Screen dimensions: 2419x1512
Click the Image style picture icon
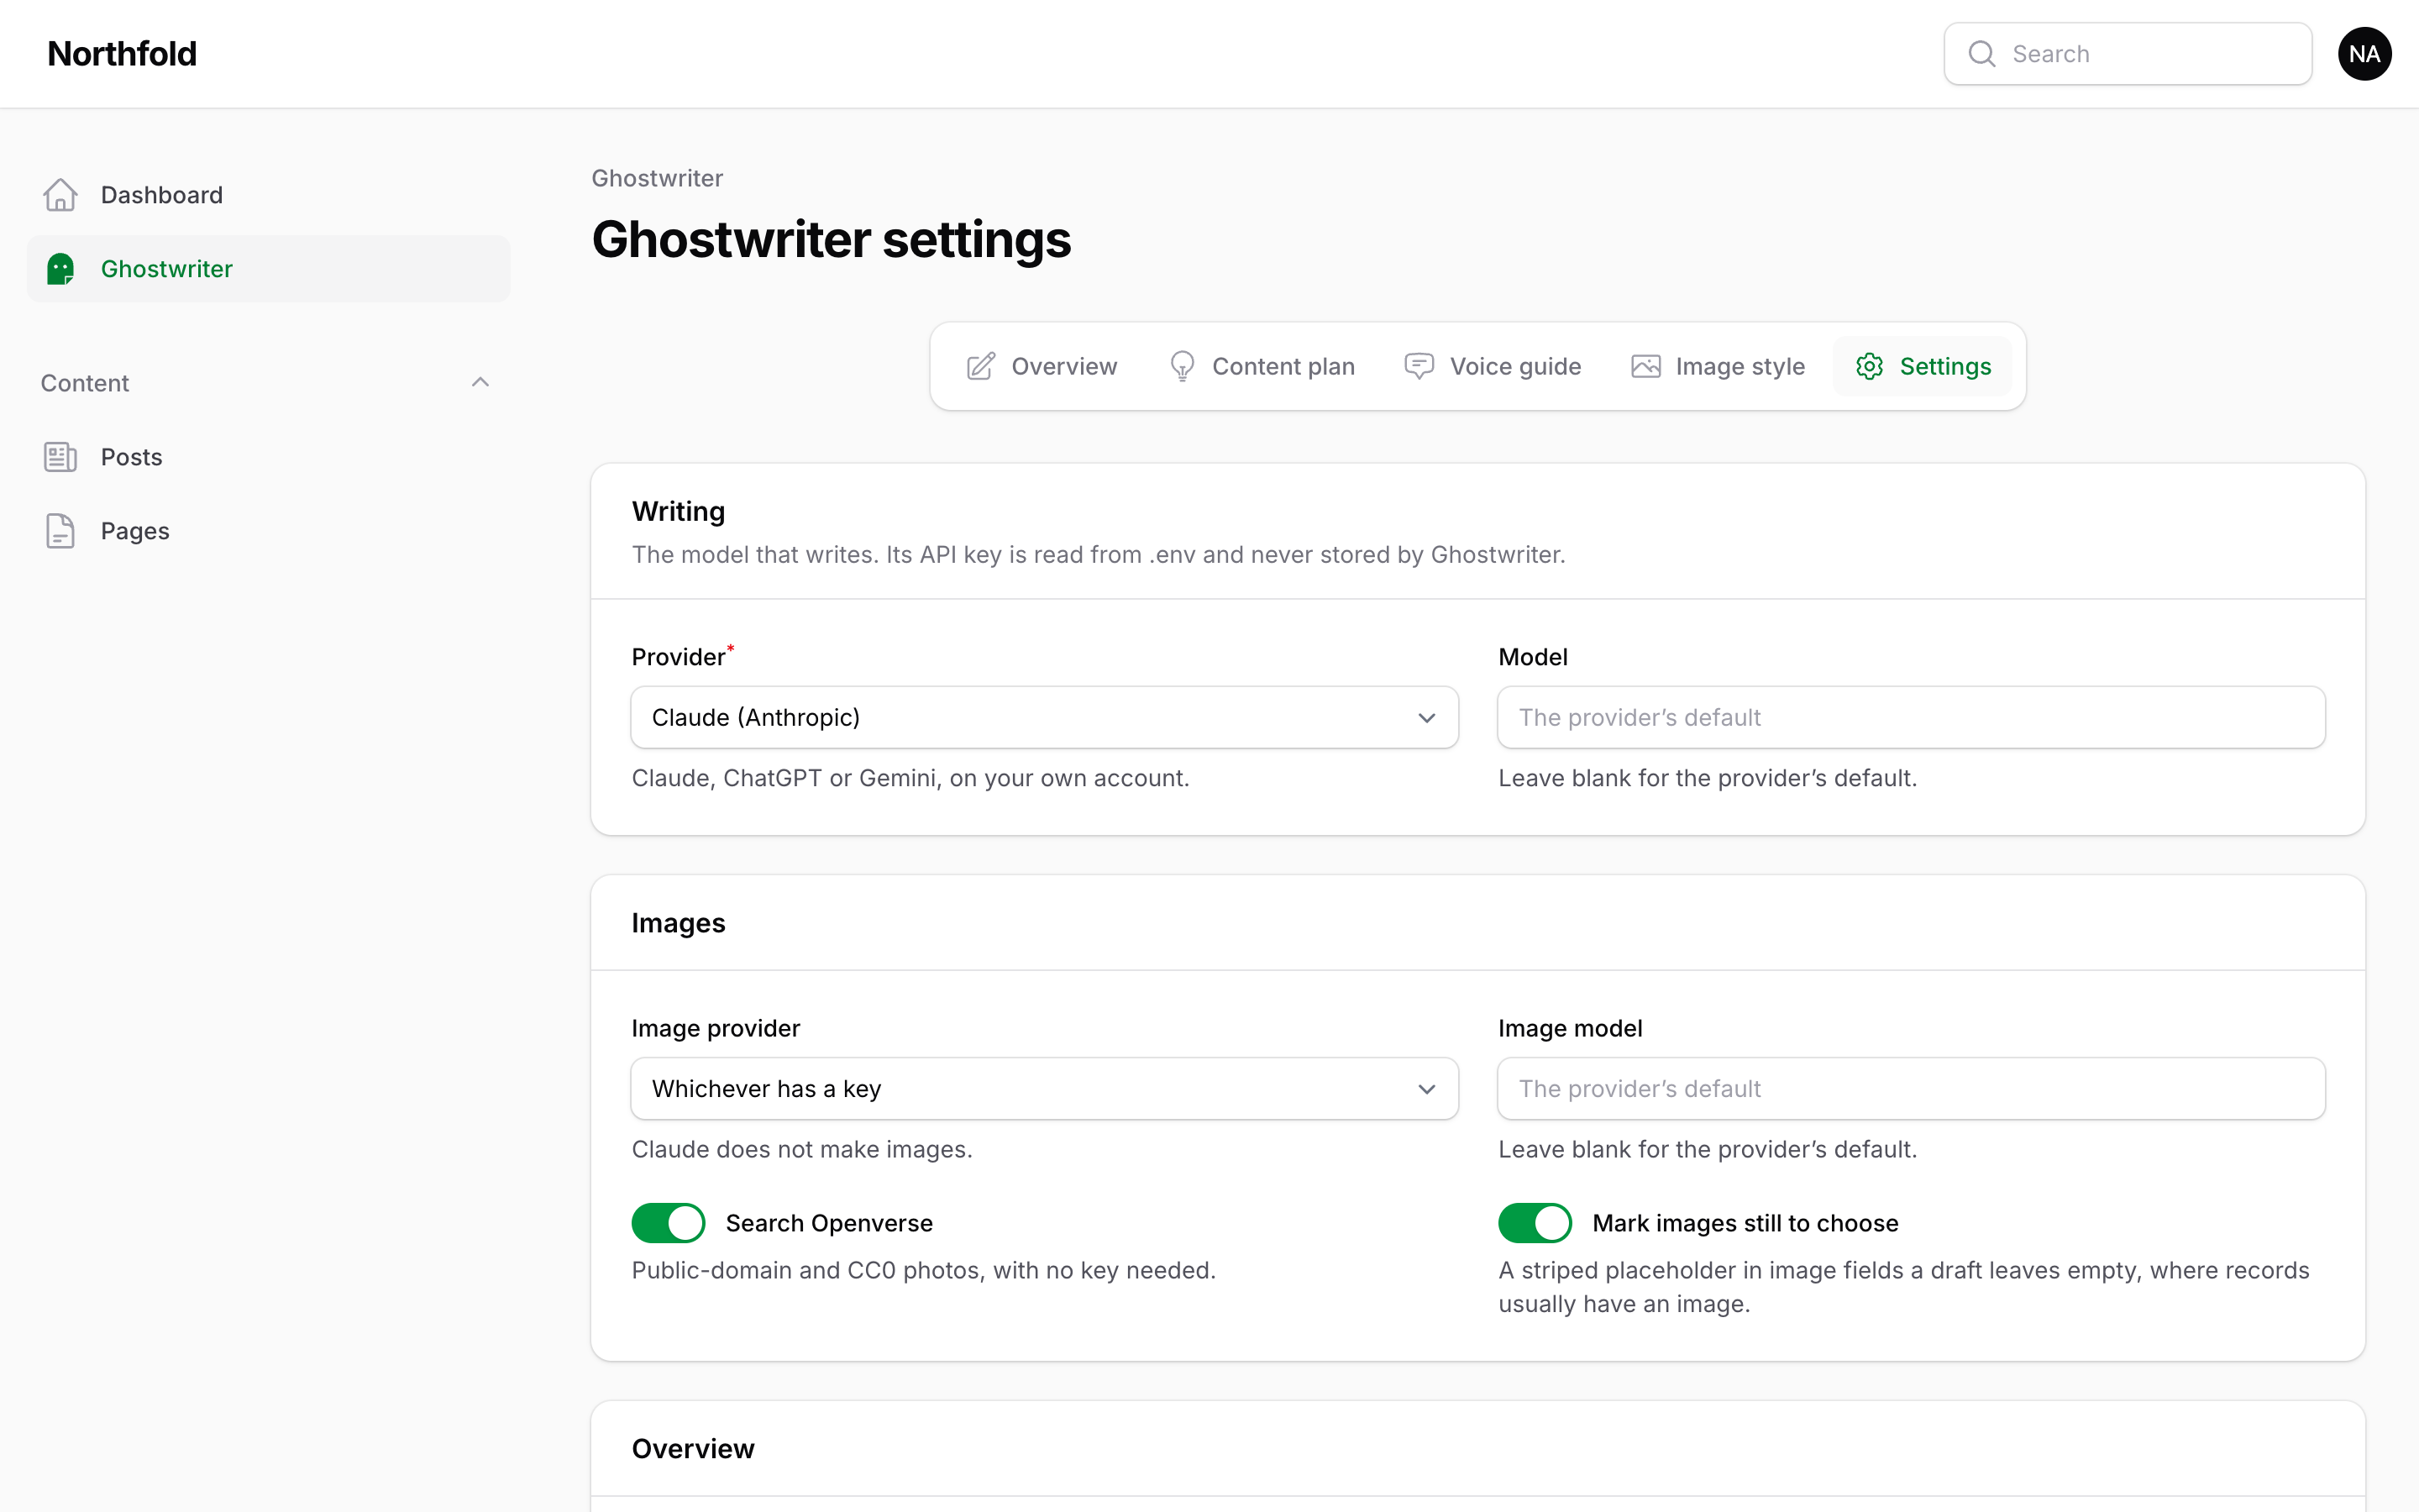pos(1645,367)
